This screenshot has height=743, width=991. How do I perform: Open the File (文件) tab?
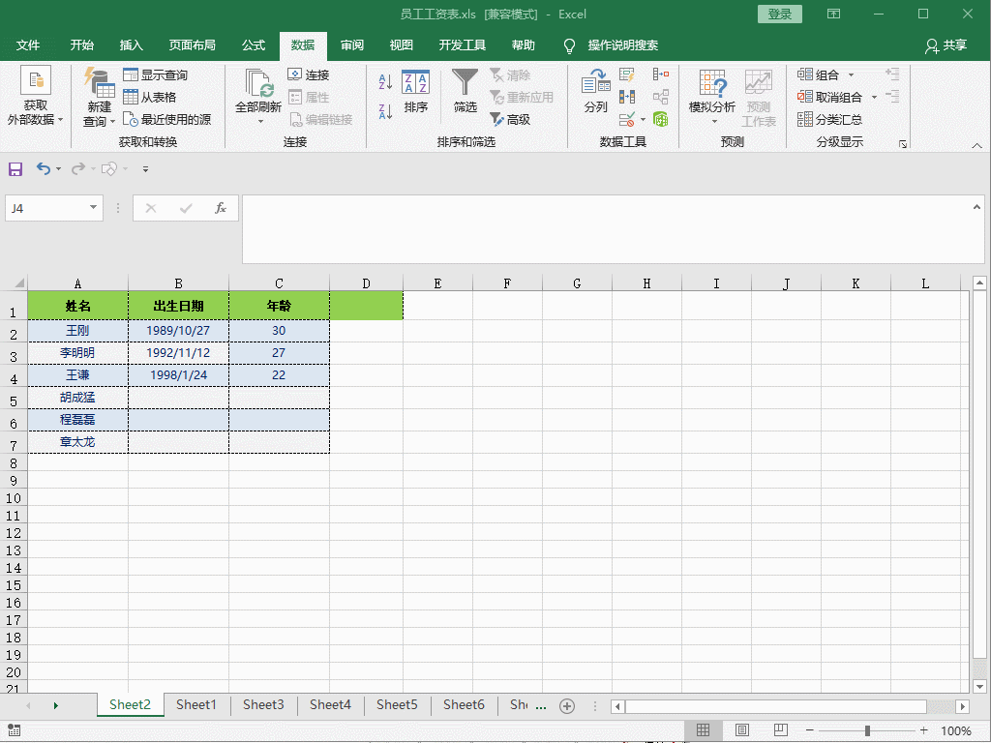pos(28,45)
